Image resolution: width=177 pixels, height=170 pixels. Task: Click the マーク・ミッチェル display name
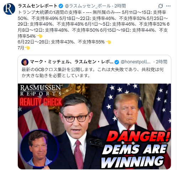72,62
